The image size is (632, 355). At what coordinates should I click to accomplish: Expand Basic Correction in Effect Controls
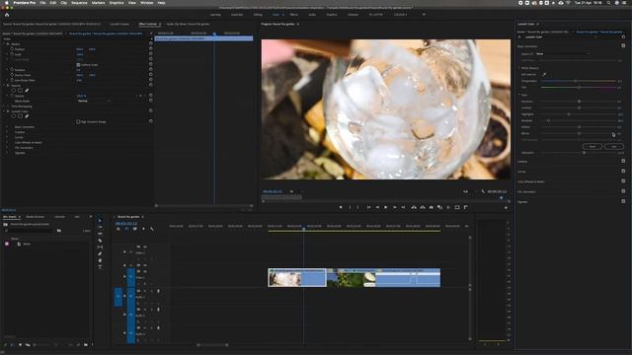tap(7, 127)
